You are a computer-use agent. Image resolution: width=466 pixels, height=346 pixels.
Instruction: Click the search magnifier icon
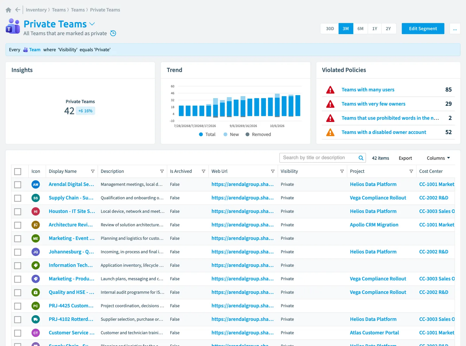pyautogui.click(x=361, y=158)
